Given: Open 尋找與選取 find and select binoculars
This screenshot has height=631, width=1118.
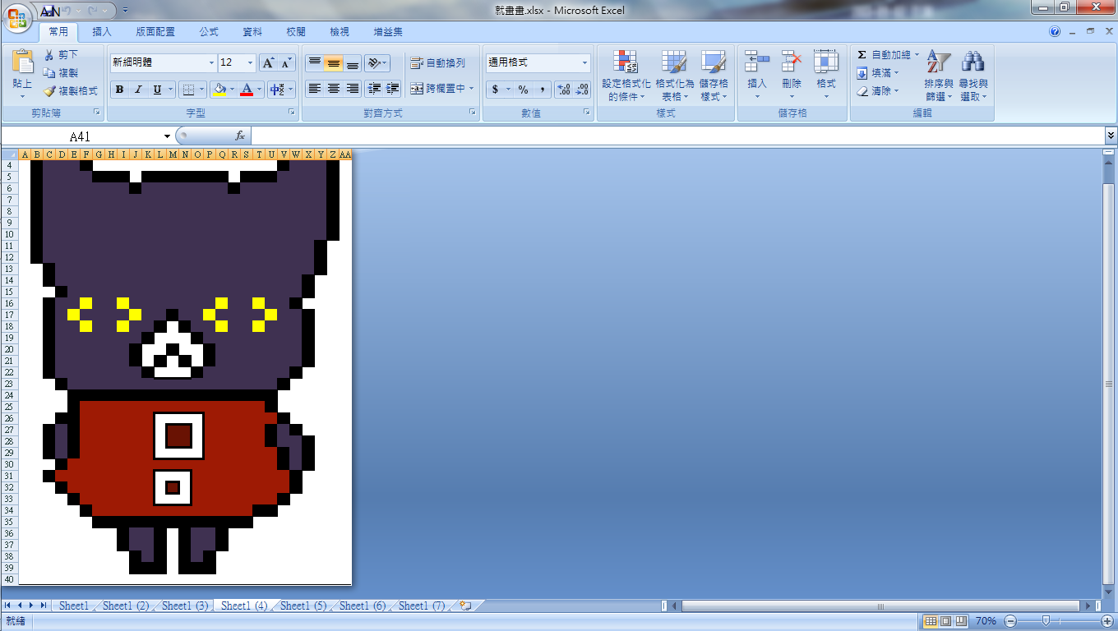Looking at the screenshot, I should 973,76.
